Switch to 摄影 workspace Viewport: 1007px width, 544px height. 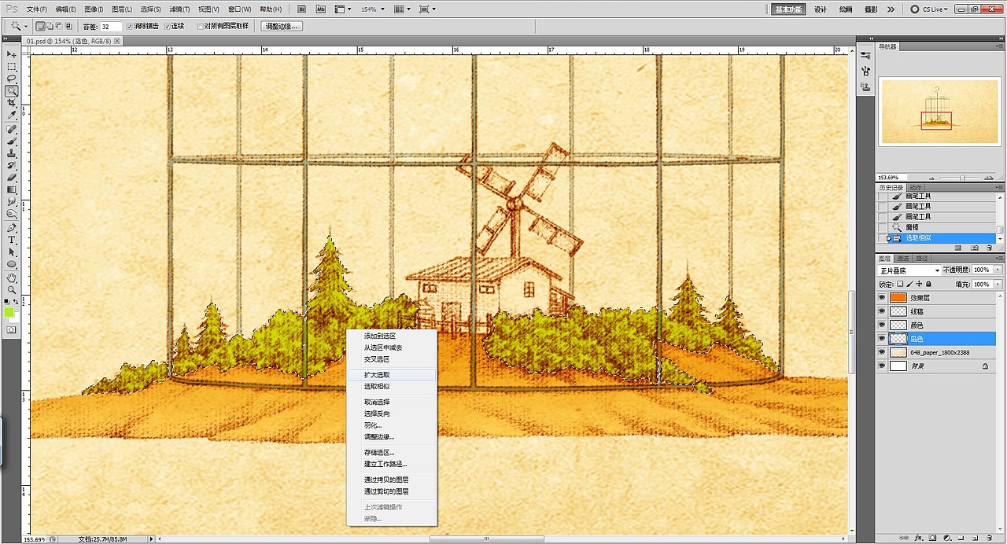coord(871,9)
